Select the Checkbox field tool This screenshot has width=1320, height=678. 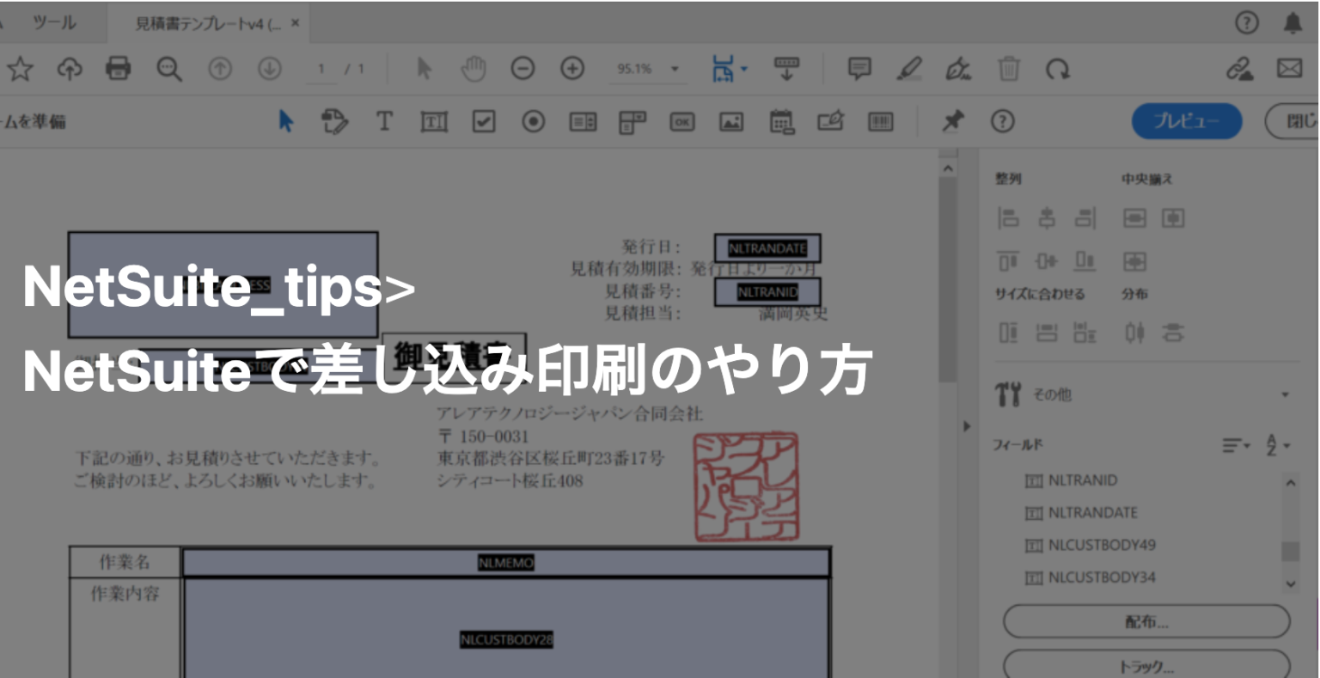[x=483, y=121]
